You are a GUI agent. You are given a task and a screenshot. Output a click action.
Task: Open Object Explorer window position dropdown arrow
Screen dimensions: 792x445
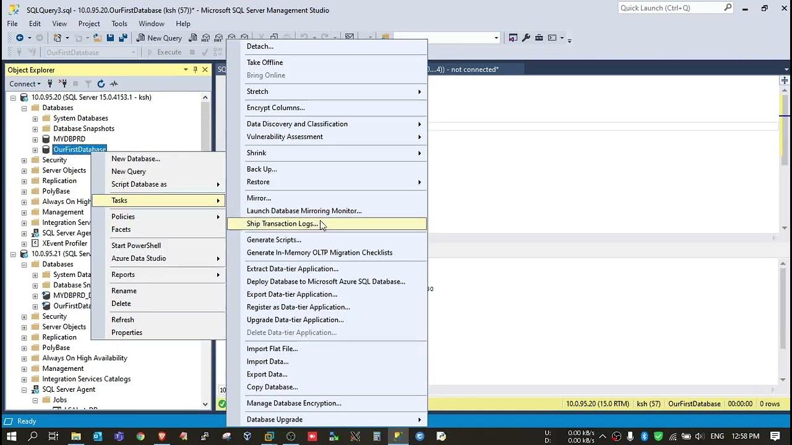point(186,70)
